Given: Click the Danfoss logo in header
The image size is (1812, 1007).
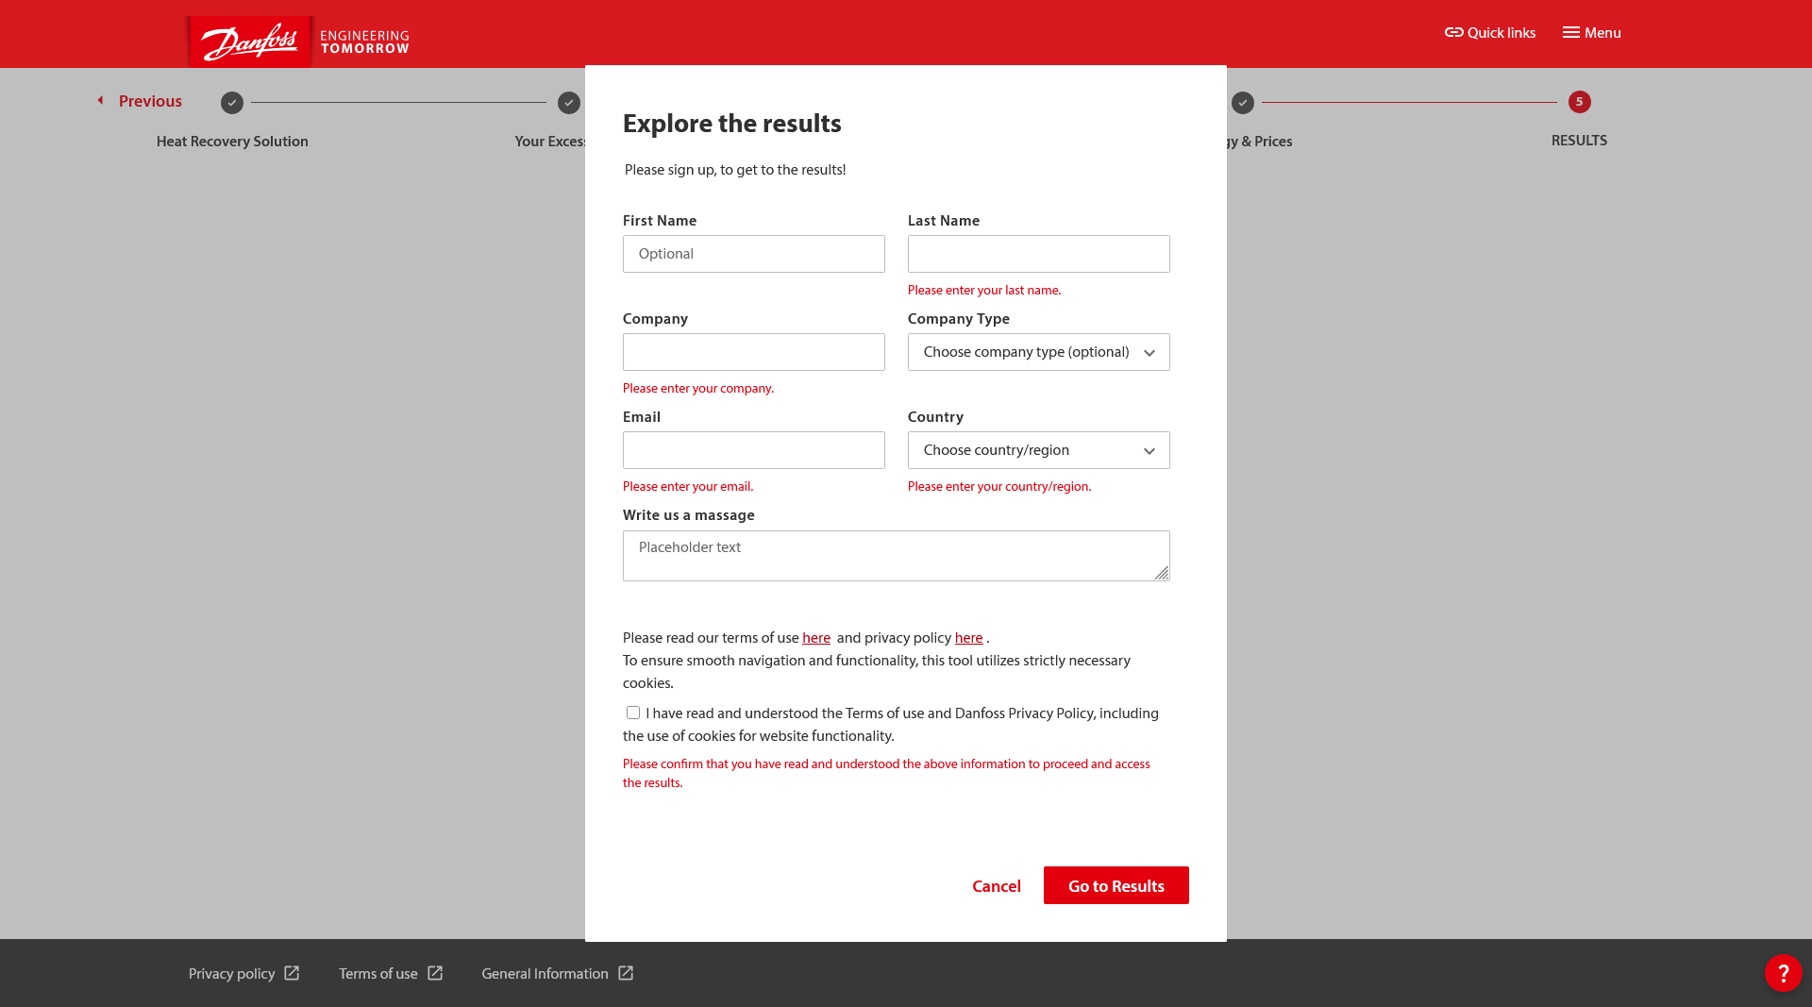Looking at the screenshot, I should 250,41.
